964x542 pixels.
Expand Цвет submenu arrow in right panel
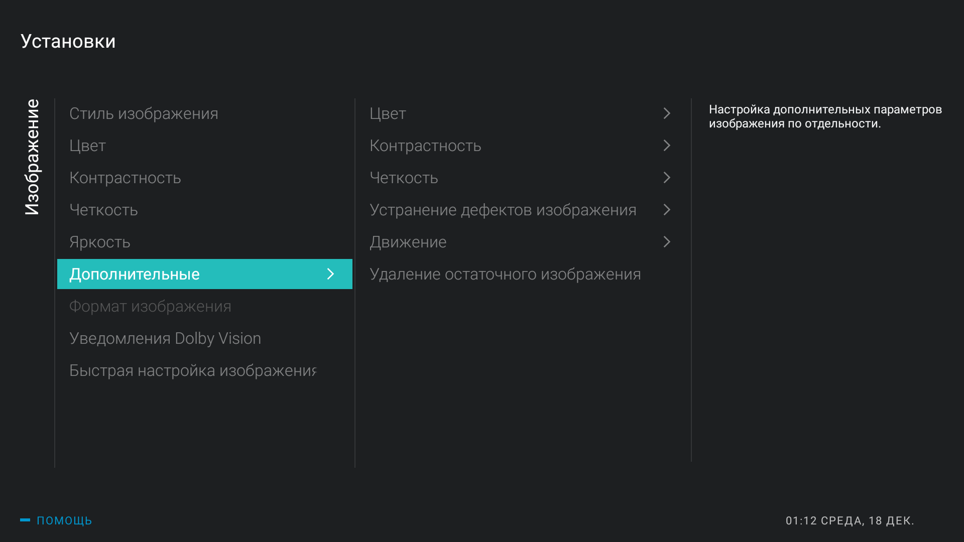(x=667, y=113)
